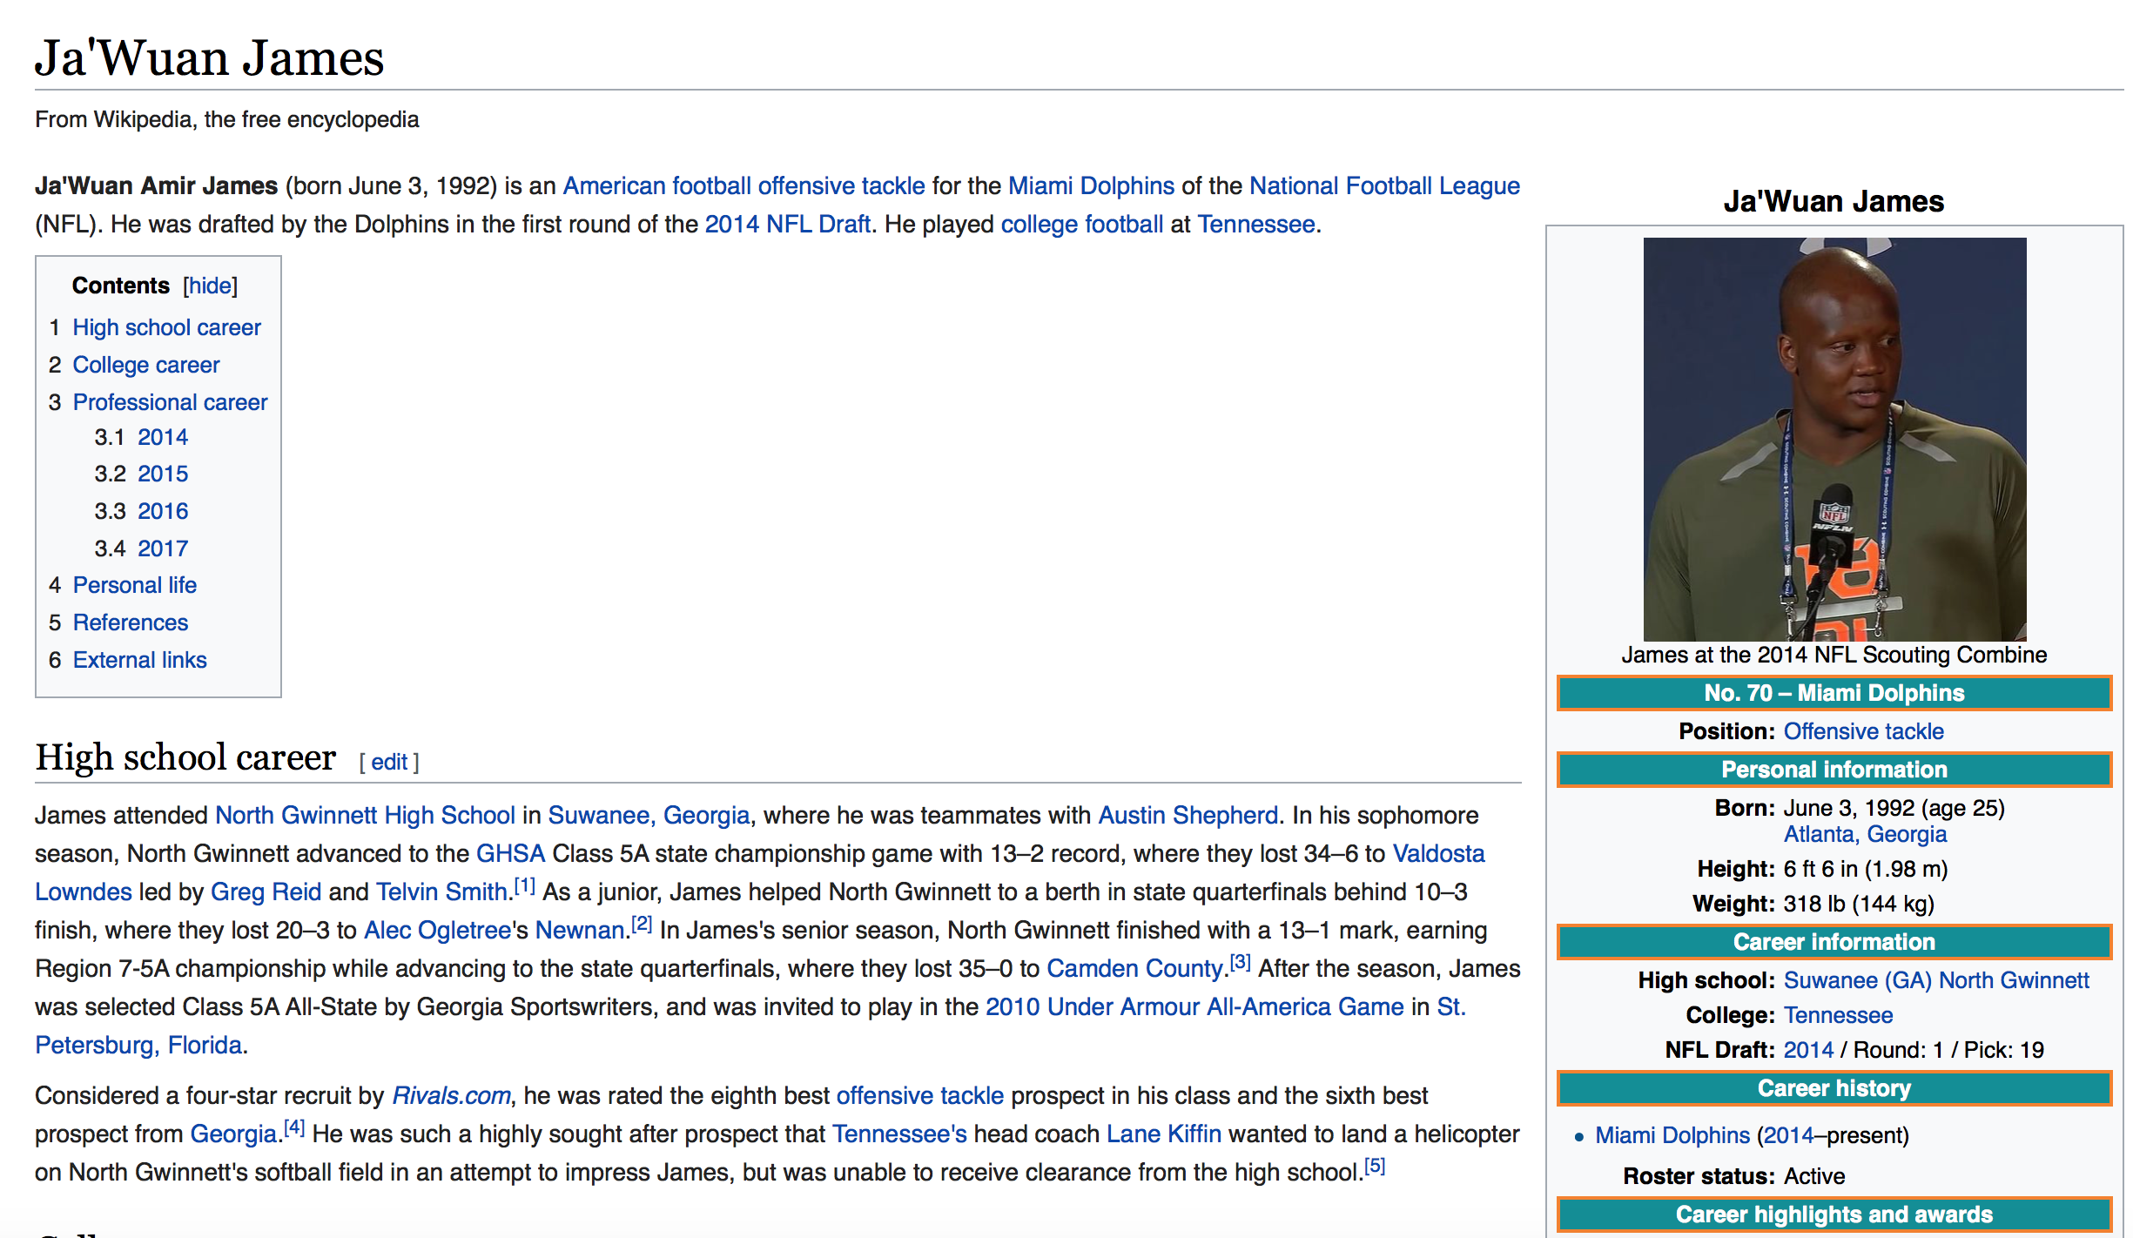Follow the Rivals.com link
2133x1238 pixels.
pyautogui.click(x=451, y=1095)
